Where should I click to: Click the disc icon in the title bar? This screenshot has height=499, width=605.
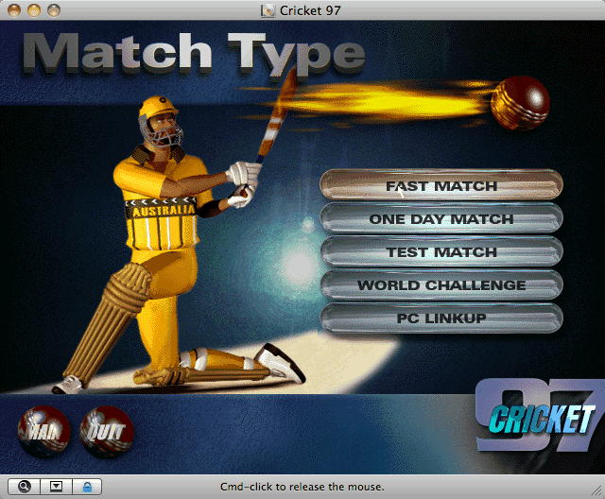(x=268, y=10)
